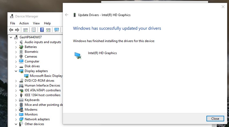This screenshot has width=229, height=127.
Task: Select the Batteries tree label
Action: 31,47
